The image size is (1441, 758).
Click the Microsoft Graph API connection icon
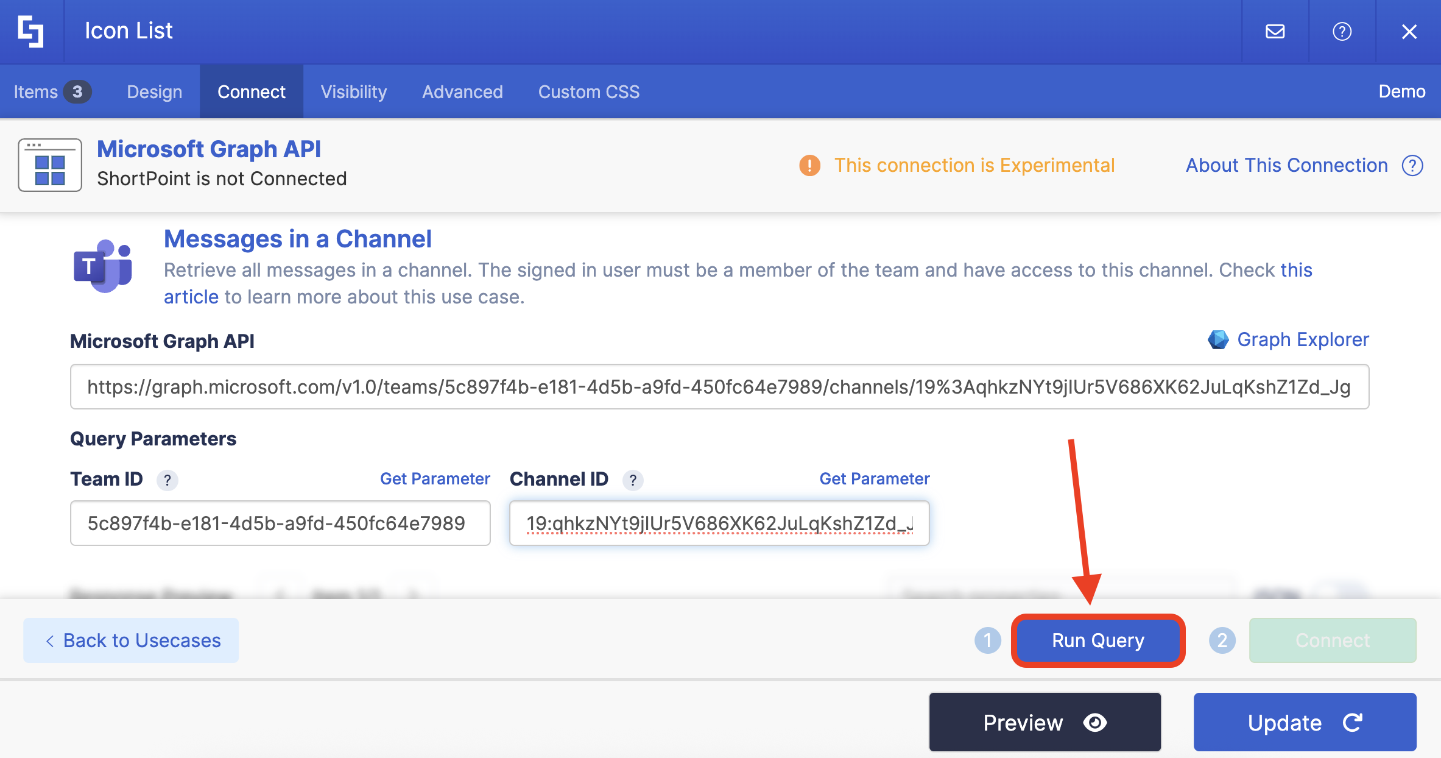[x=50, y=165]
